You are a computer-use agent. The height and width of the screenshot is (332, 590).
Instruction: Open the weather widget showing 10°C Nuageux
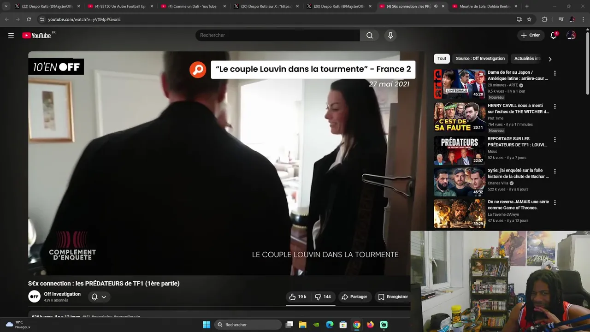18,325
